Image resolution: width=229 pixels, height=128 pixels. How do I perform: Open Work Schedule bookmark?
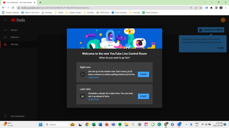150,13
